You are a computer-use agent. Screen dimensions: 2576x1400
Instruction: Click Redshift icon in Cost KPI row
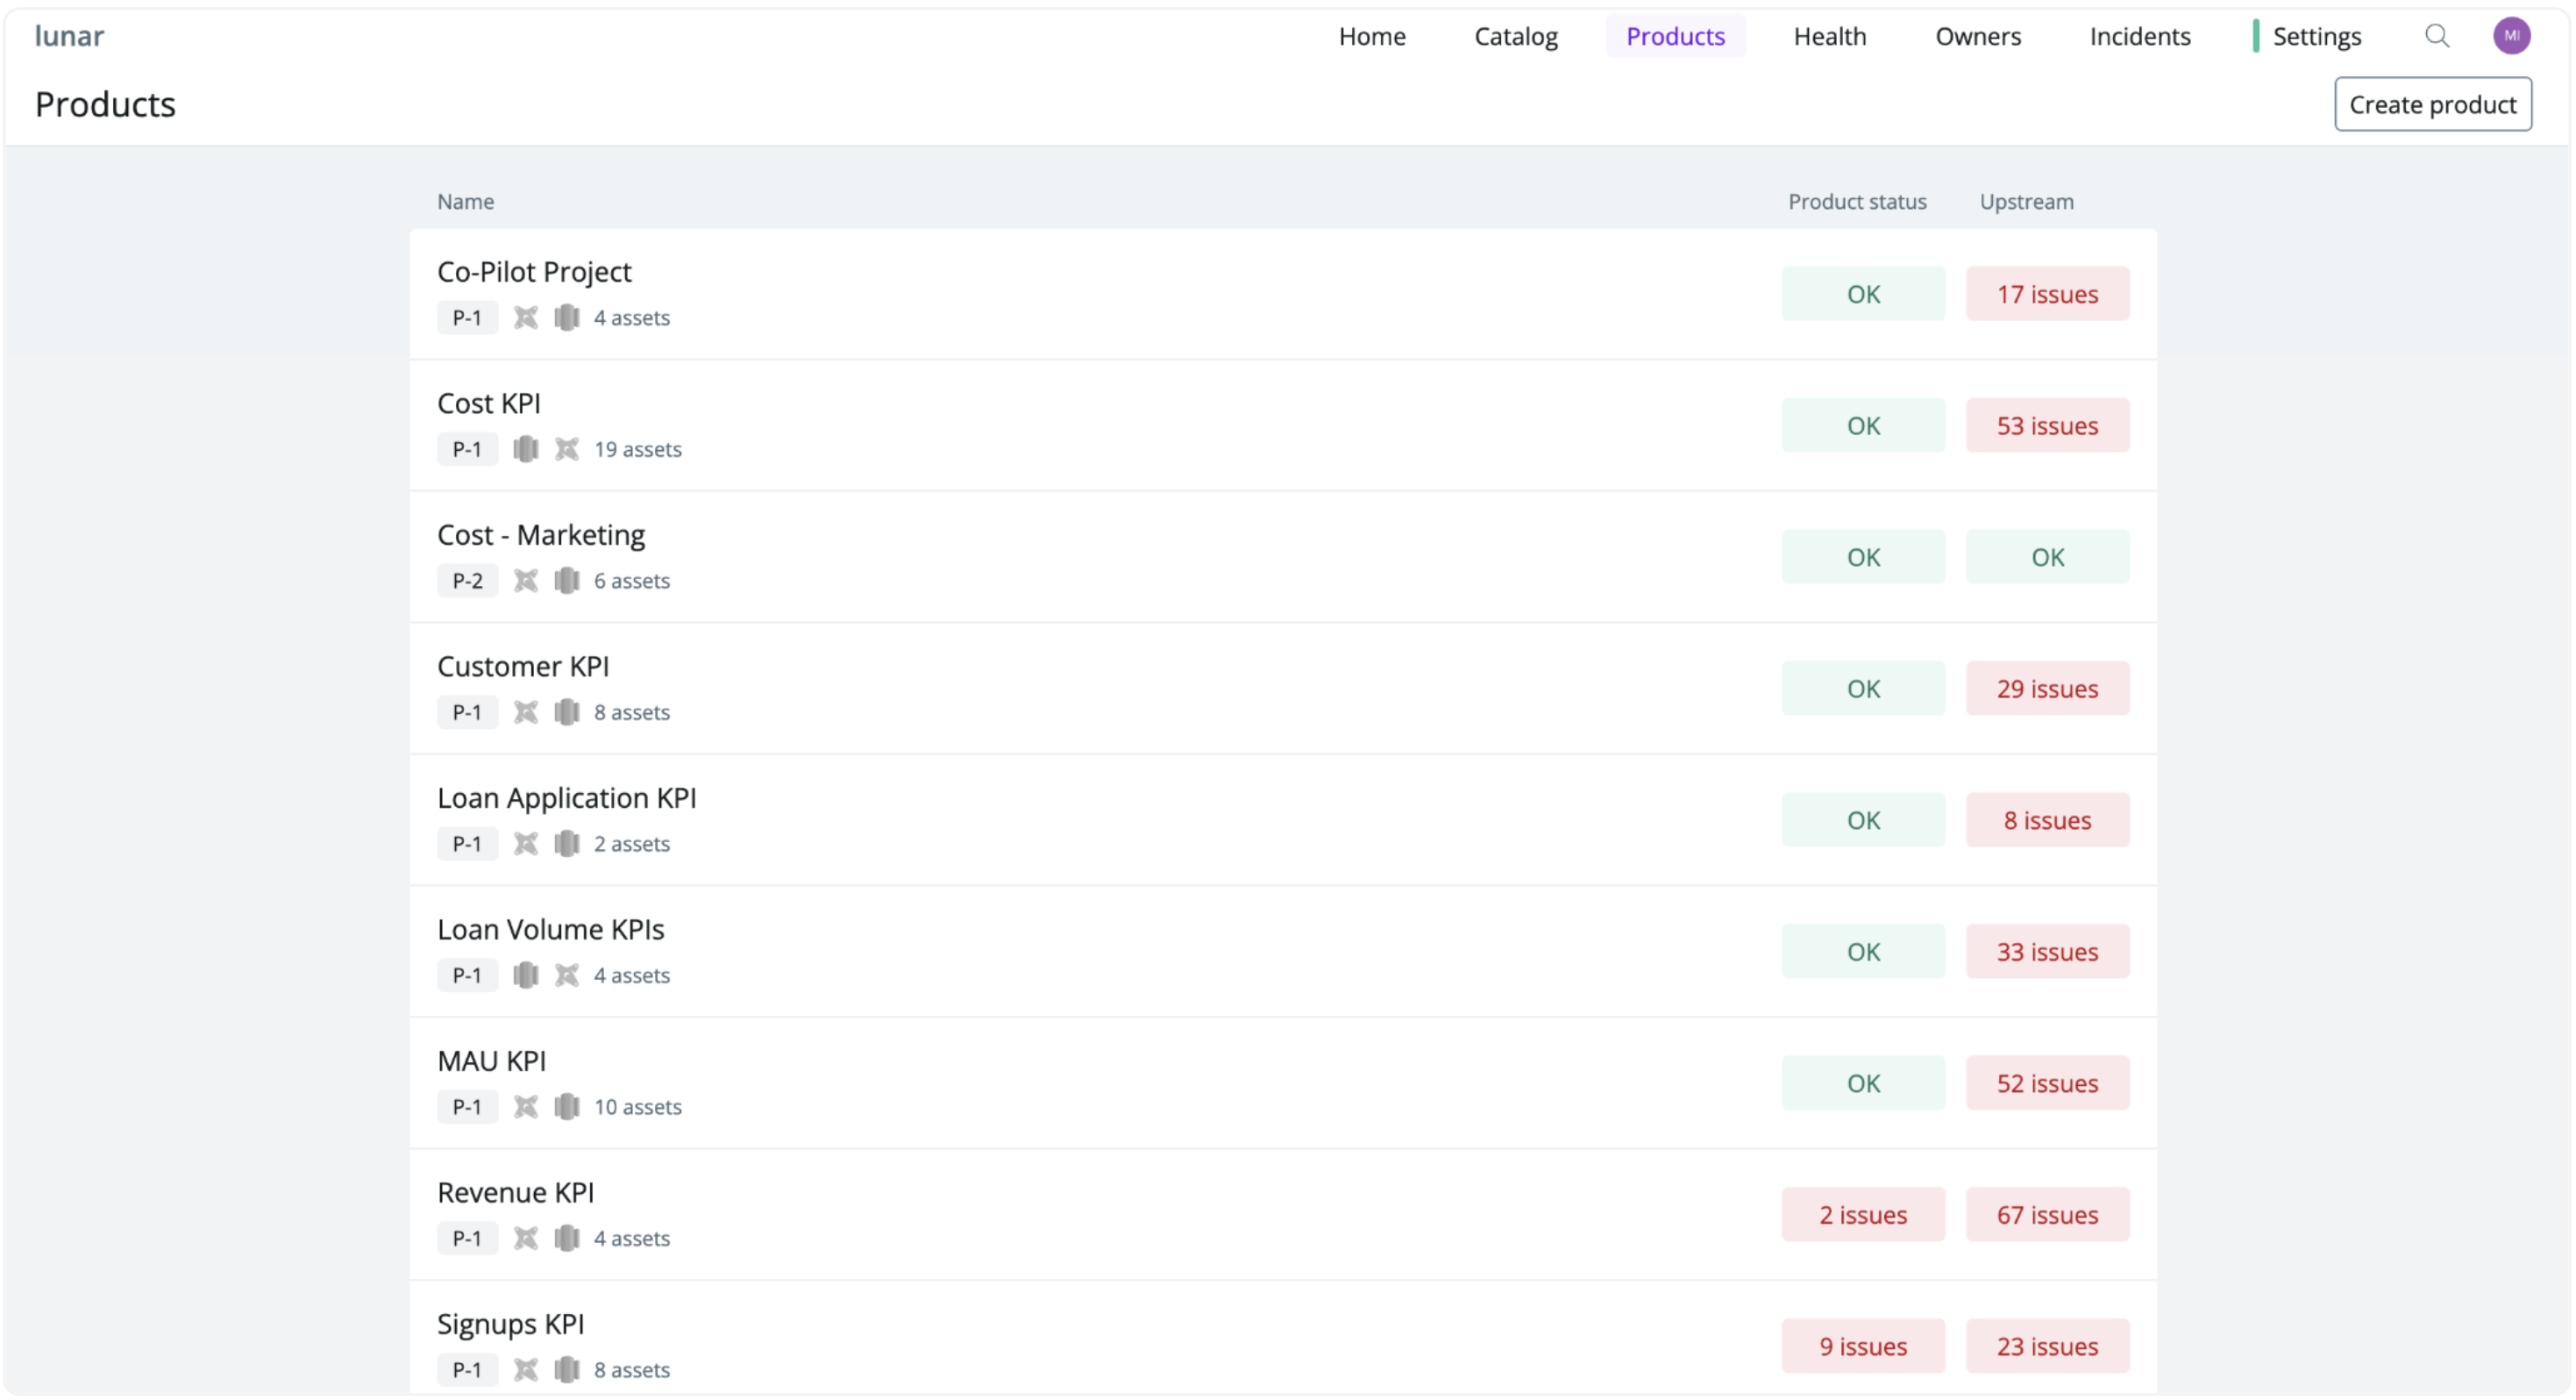(526, 449)
